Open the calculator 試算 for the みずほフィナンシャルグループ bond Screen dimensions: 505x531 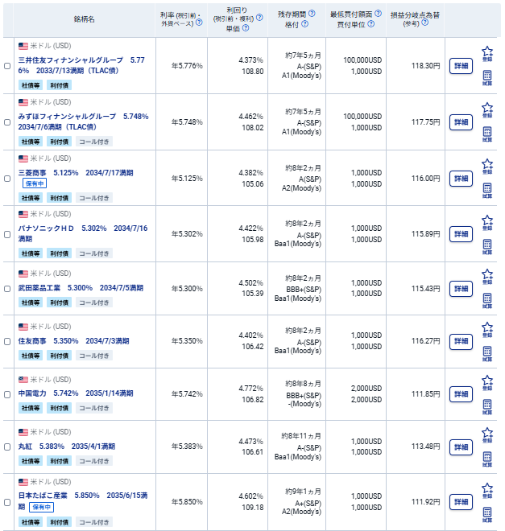(x=486, y=134)
